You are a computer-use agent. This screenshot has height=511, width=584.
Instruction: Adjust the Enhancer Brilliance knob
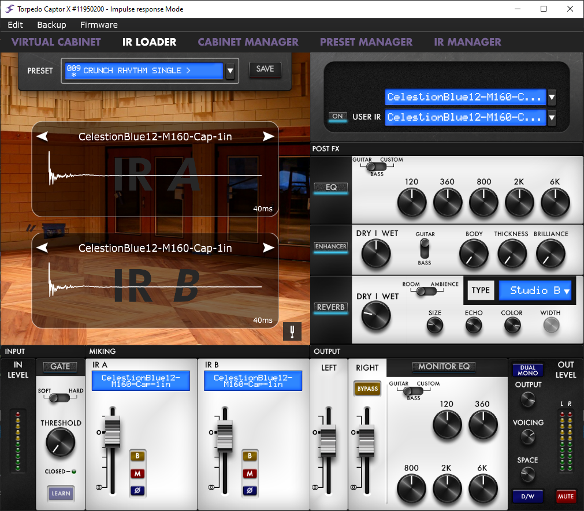(550, 254)
